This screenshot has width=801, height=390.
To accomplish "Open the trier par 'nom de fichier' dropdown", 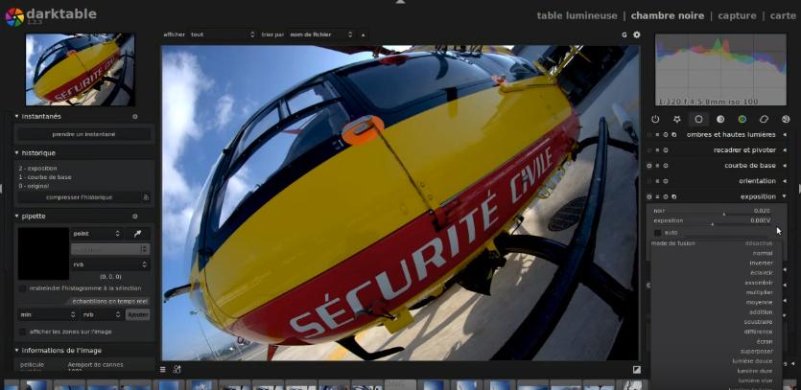I will click(321, 34).
